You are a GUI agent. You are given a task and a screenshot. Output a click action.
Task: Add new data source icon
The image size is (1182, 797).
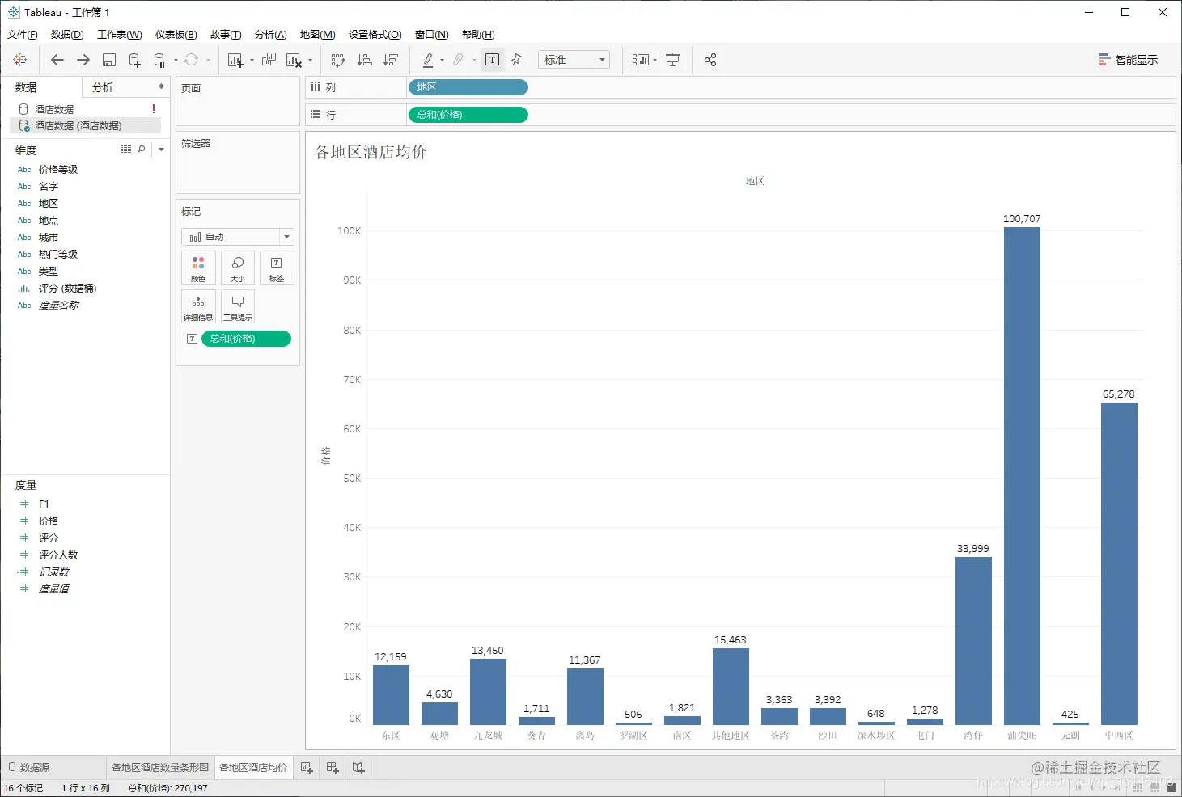click(x=135, y=60)
